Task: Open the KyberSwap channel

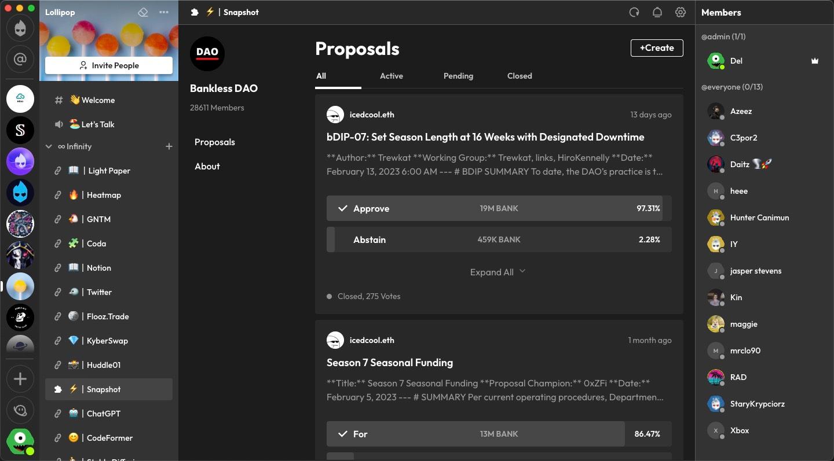Action: click(109, 341)
